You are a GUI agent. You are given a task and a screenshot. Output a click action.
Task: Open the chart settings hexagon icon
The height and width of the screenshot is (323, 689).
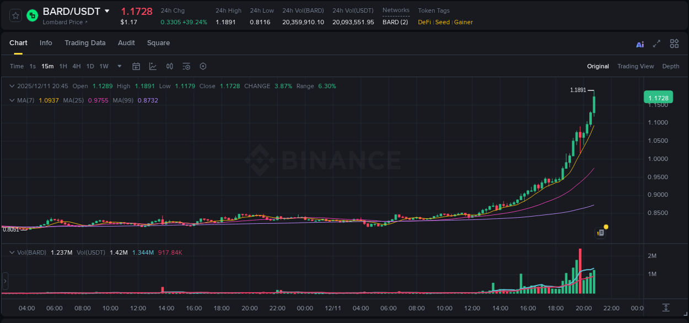pyautogui.click(x=203, y=66)
